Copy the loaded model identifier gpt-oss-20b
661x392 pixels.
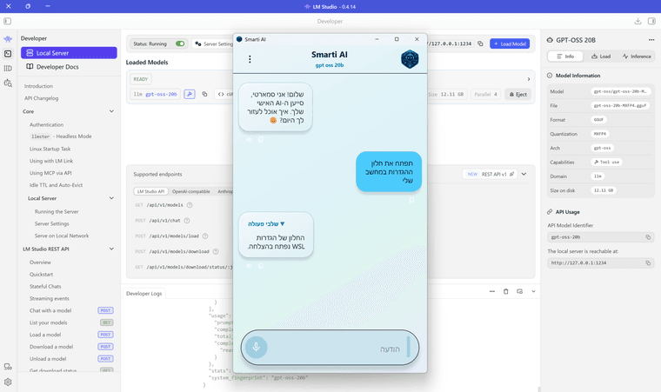click(x=204, y=94)
